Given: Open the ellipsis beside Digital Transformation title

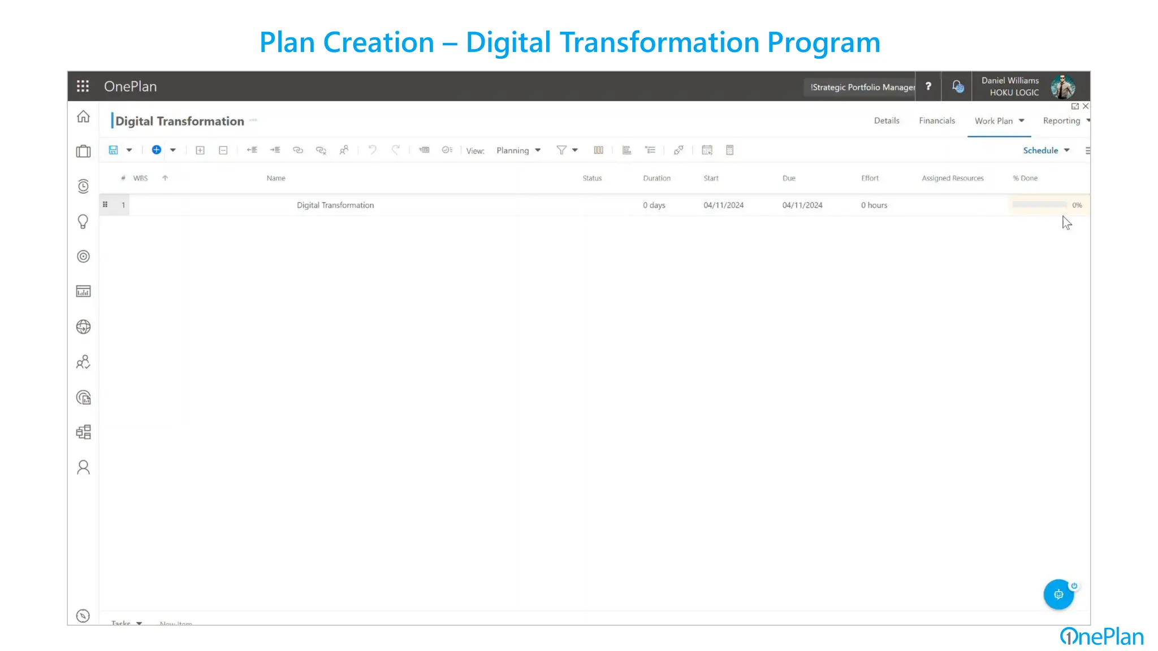Looking at the screenshot, I should pos(253,120).
